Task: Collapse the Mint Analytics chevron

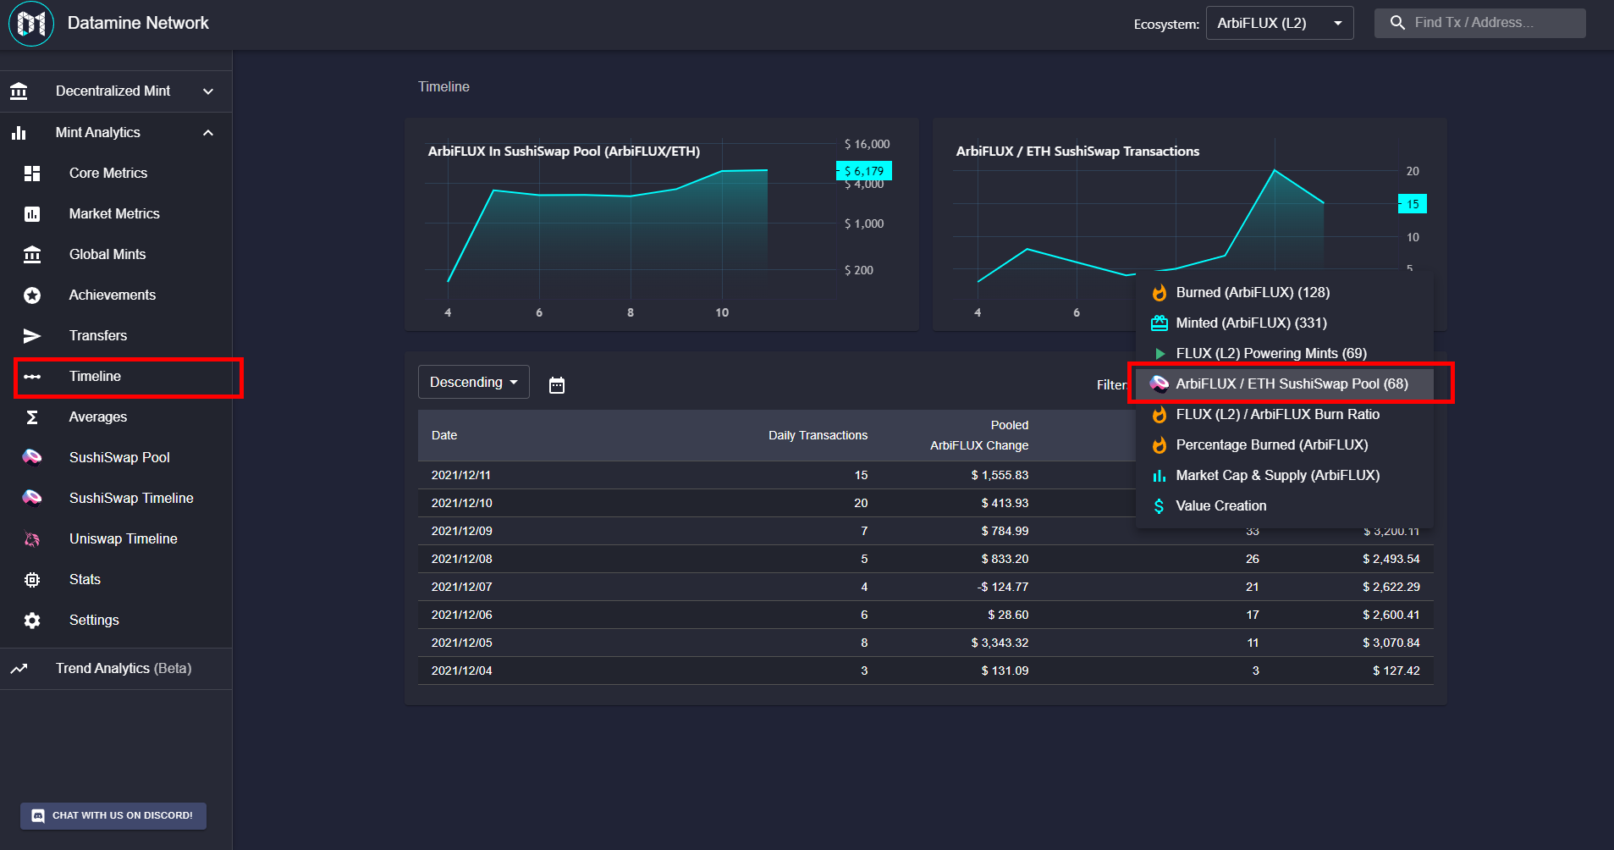Action: 208,133
